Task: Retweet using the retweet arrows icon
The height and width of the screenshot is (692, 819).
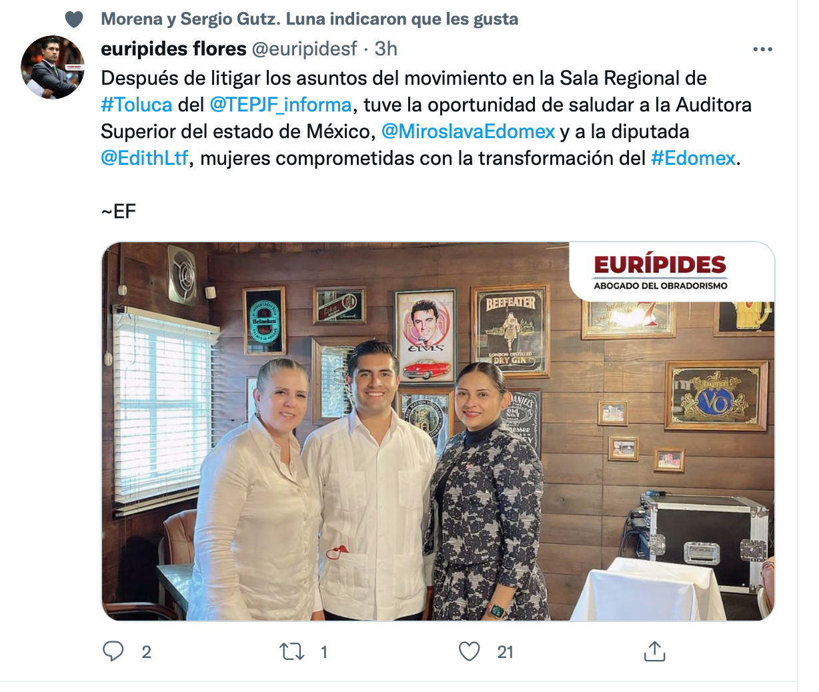Action: tap(291, 651)
